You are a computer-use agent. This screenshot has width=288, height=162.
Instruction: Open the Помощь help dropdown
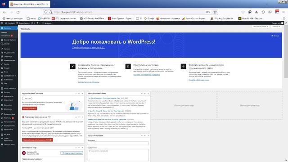[x=276, y=27]
